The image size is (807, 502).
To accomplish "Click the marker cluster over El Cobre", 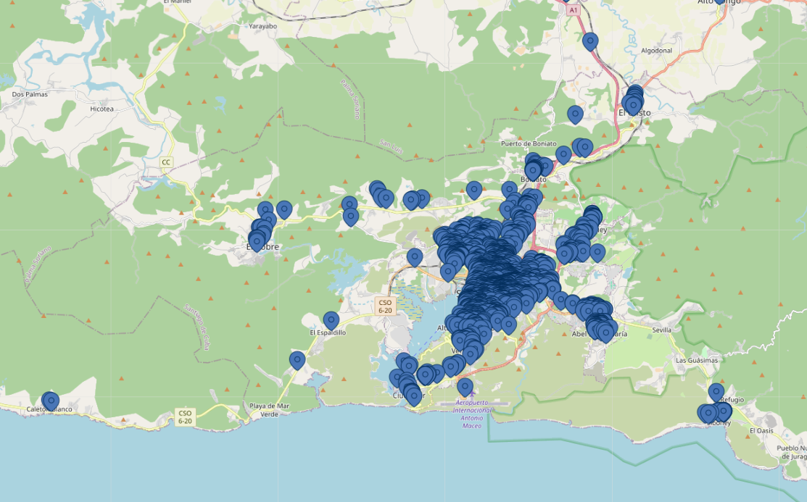I will coord(260,233).
